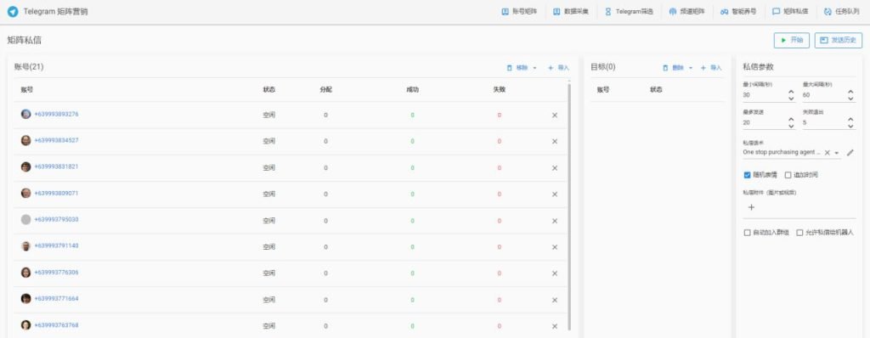This screenshot has width=870, height=338.
Task: Decrease 最大间隔 with down arrow
Action: [850, 99]
